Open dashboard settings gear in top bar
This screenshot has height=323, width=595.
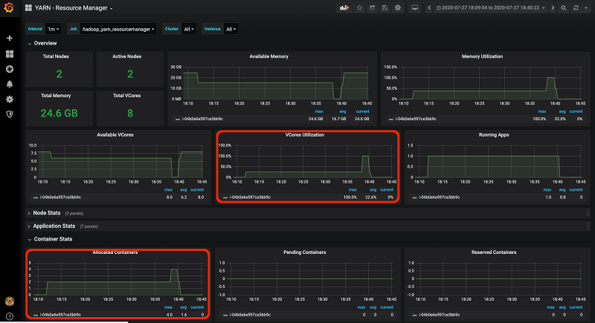pyautogui.click(x=398, y=7)
